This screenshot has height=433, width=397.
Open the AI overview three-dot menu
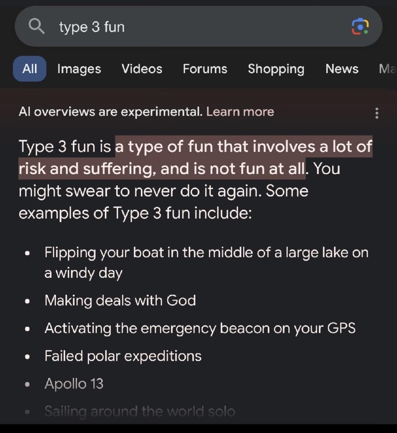pyautogui.click(x=377, y=113)
